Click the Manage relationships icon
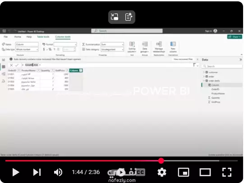 coord(159,47)
